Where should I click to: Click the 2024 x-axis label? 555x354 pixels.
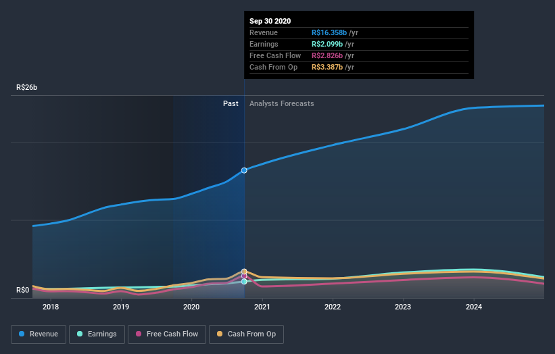[474, 307]
